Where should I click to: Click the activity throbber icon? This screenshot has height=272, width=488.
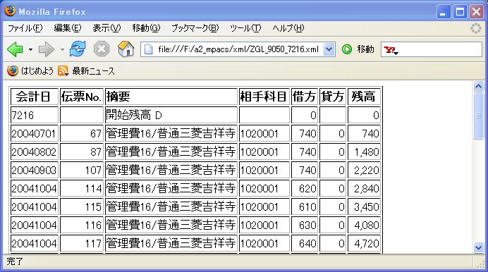point(475,28)
